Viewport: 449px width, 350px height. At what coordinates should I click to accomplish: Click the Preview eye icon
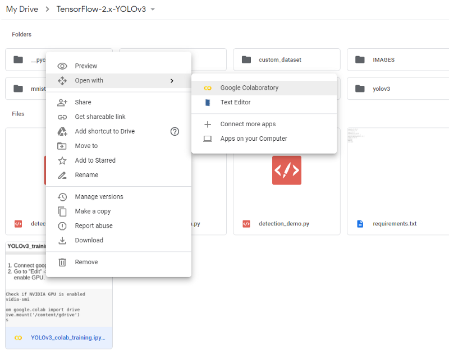(62, 66)
